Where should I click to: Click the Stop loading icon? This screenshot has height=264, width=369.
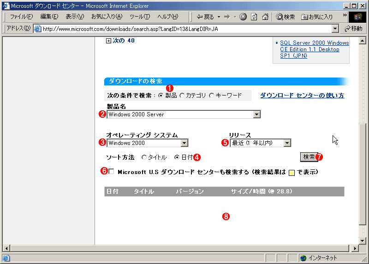pyautogui.click(x=243, y=17)
